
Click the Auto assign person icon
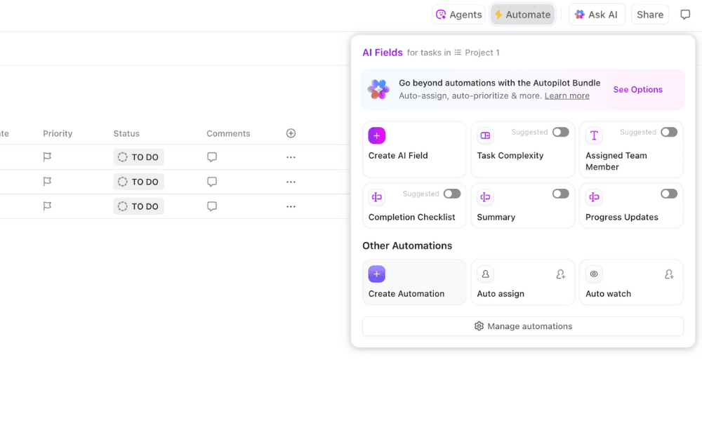[485, 274]
